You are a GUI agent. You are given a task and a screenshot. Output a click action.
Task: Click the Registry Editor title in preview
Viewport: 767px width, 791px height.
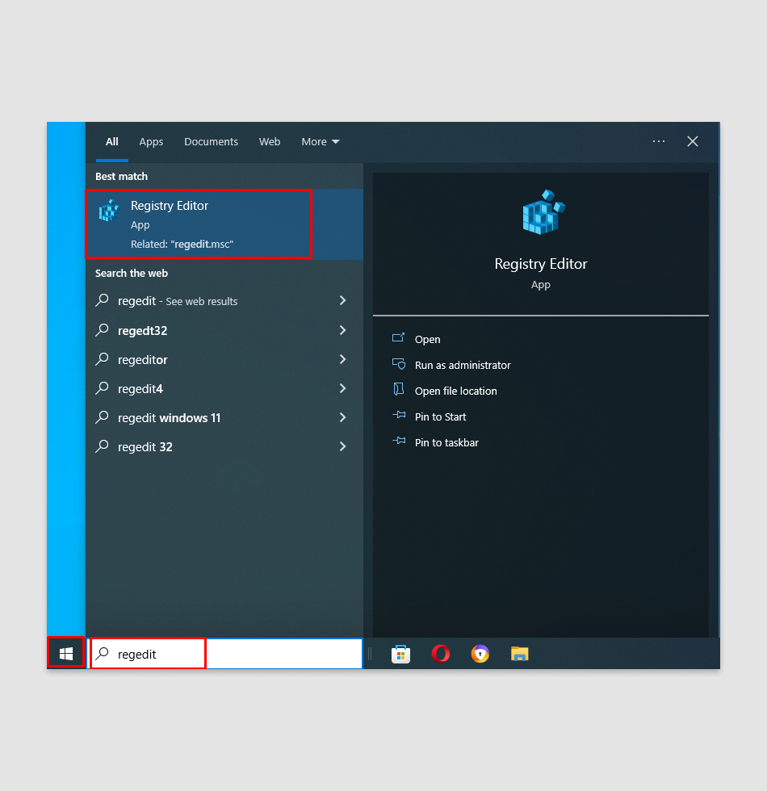tap(541, 264)
